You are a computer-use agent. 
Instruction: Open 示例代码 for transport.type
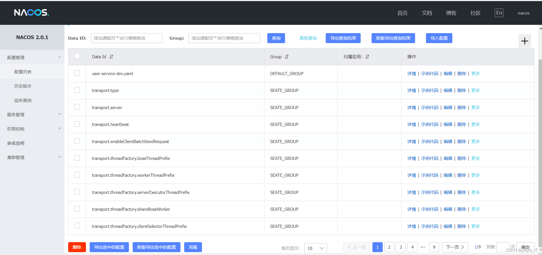click(x=430, y=91)
